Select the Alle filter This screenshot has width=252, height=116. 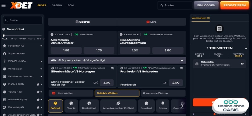pos(54,60)
